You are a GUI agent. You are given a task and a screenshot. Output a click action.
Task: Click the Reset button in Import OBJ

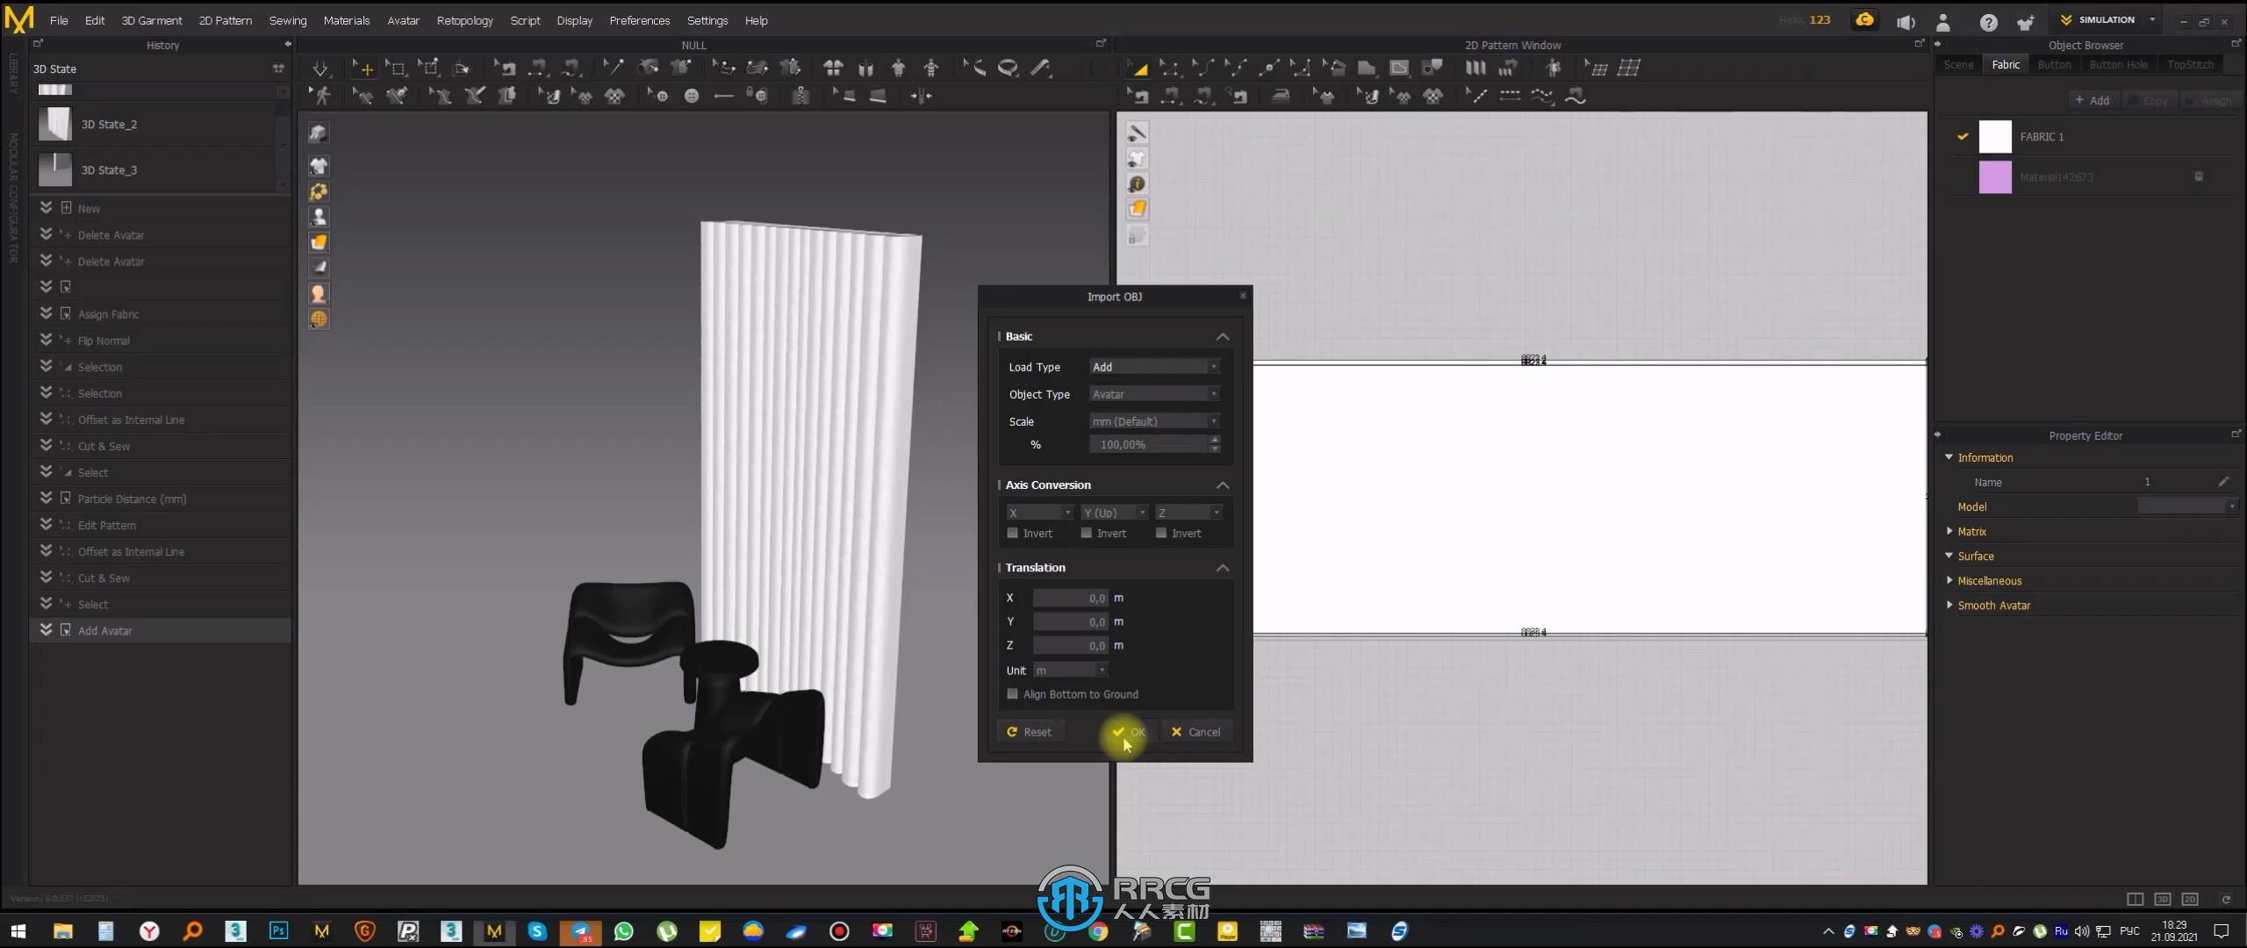1029,732
